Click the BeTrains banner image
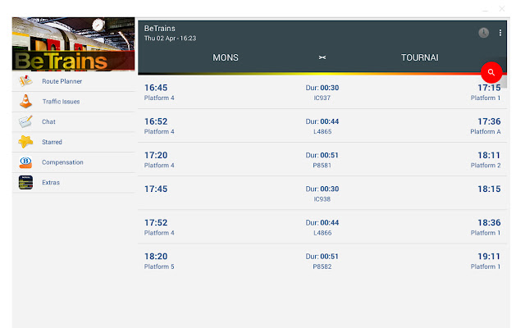 click(x=74, y=46)
